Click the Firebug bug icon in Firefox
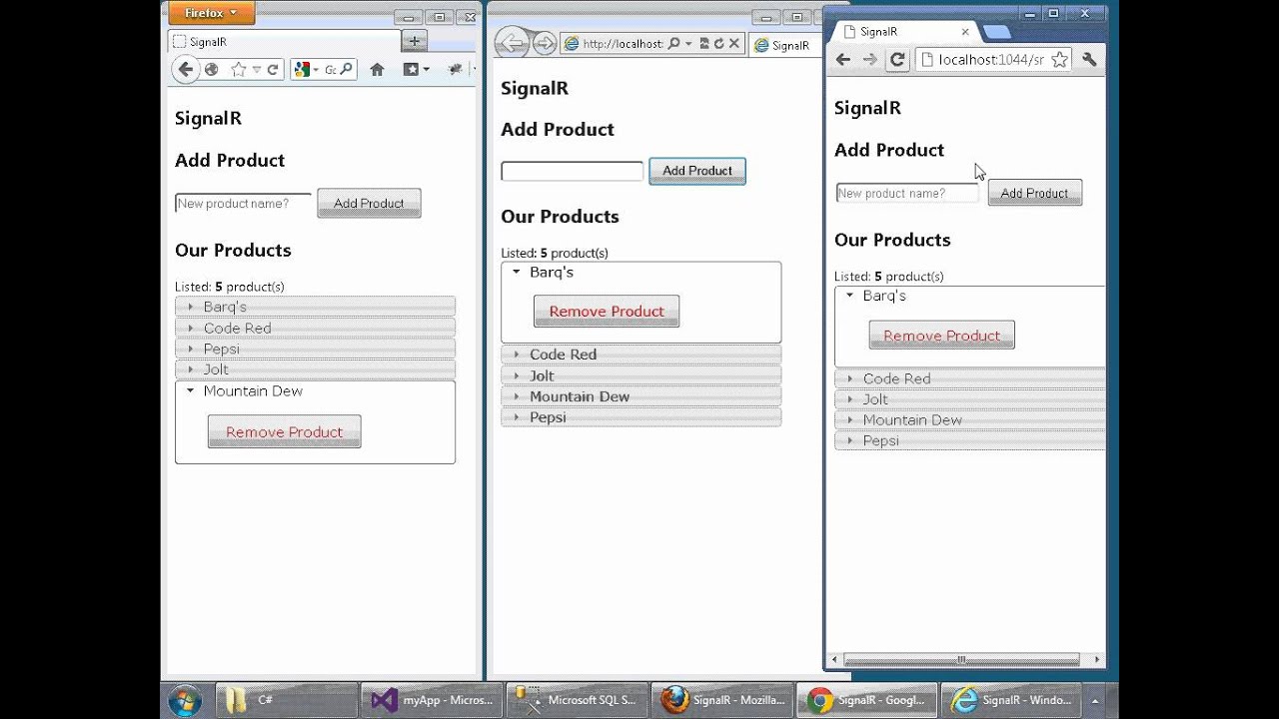 click(455, 70)
